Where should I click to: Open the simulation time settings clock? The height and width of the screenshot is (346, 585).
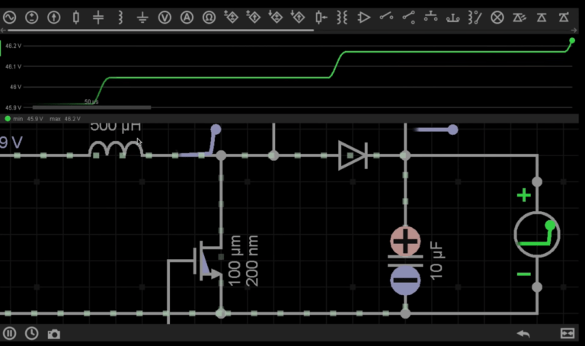tap(31, 334)
